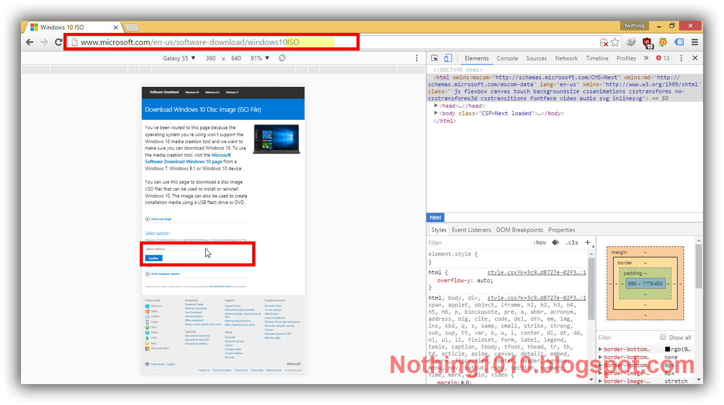Expand the border-image property with stretch value

tap(601, 381)
